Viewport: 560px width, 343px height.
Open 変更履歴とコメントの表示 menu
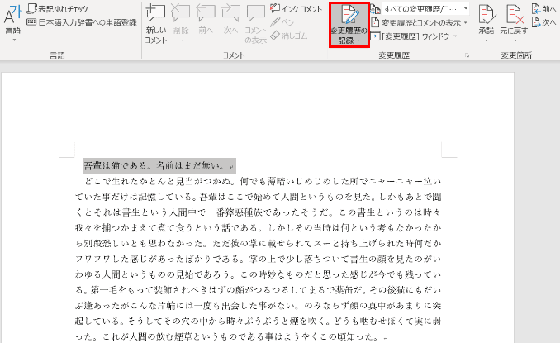[x=419, y=23]
